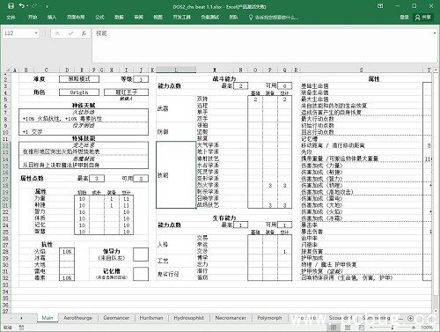Screen dimensions: 440x332
Task: Click the 生存能力 heading cell
Action: pos(224,218)
